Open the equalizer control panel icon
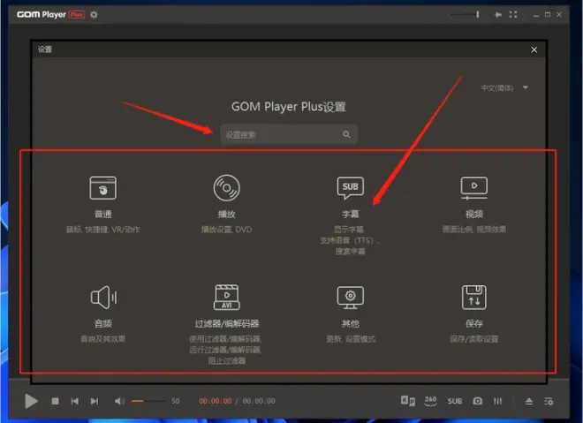Image resolution: width=583 pixels, height=423 pixels. (498, 401)
